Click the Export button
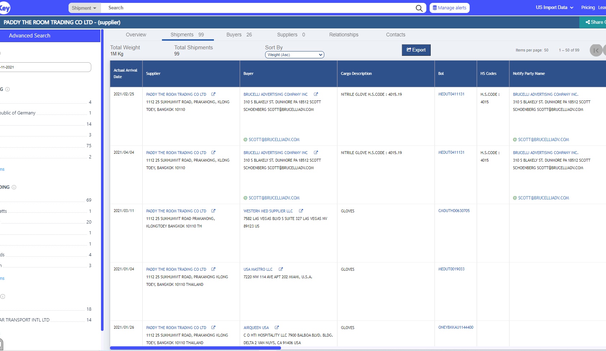This screenshot has height=351, width=606. 416,50
